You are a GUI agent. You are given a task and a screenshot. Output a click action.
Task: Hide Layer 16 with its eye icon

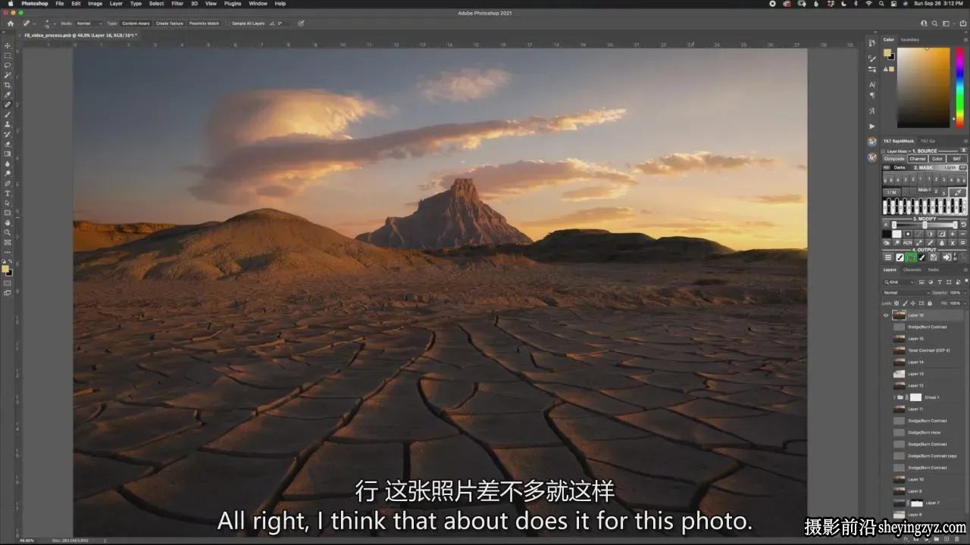tap(886, 315)
